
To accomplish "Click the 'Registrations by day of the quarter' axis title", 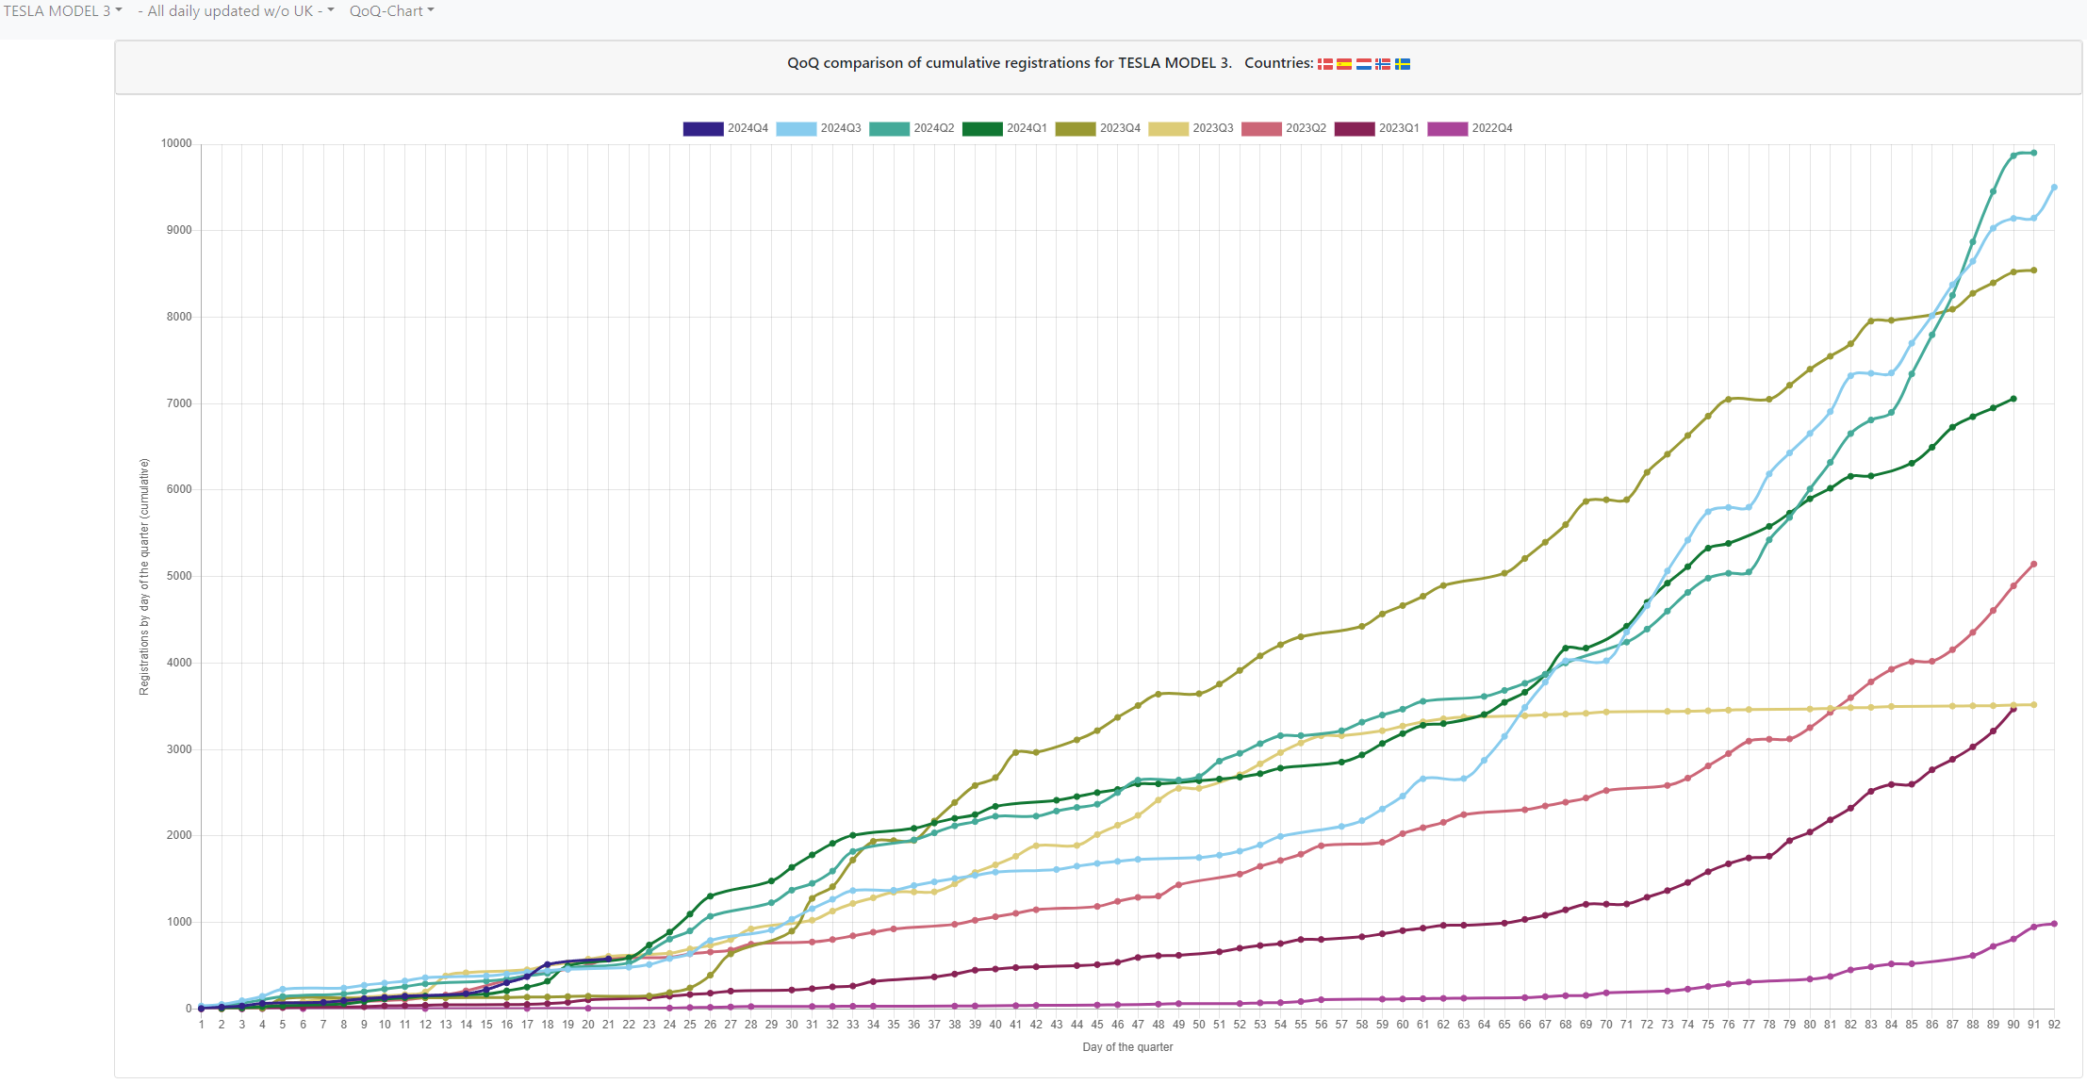I will (144, 577).
